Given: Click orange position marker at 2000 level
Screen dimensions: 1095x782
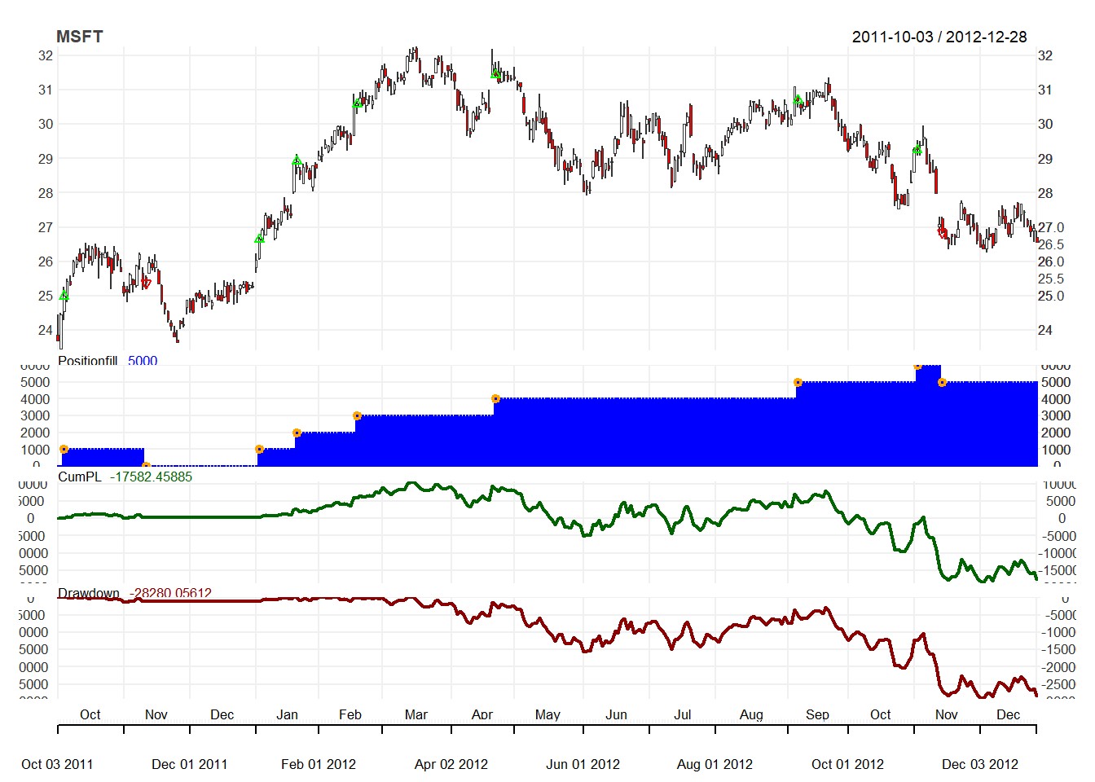Looking at the screenshot, I should [297, 433].
